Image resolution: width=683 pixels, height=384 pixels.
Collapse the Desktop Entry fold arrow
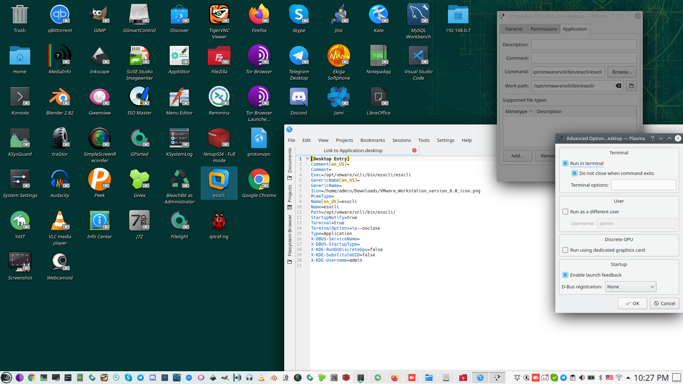pyautogui.click(x=307, y=159)
